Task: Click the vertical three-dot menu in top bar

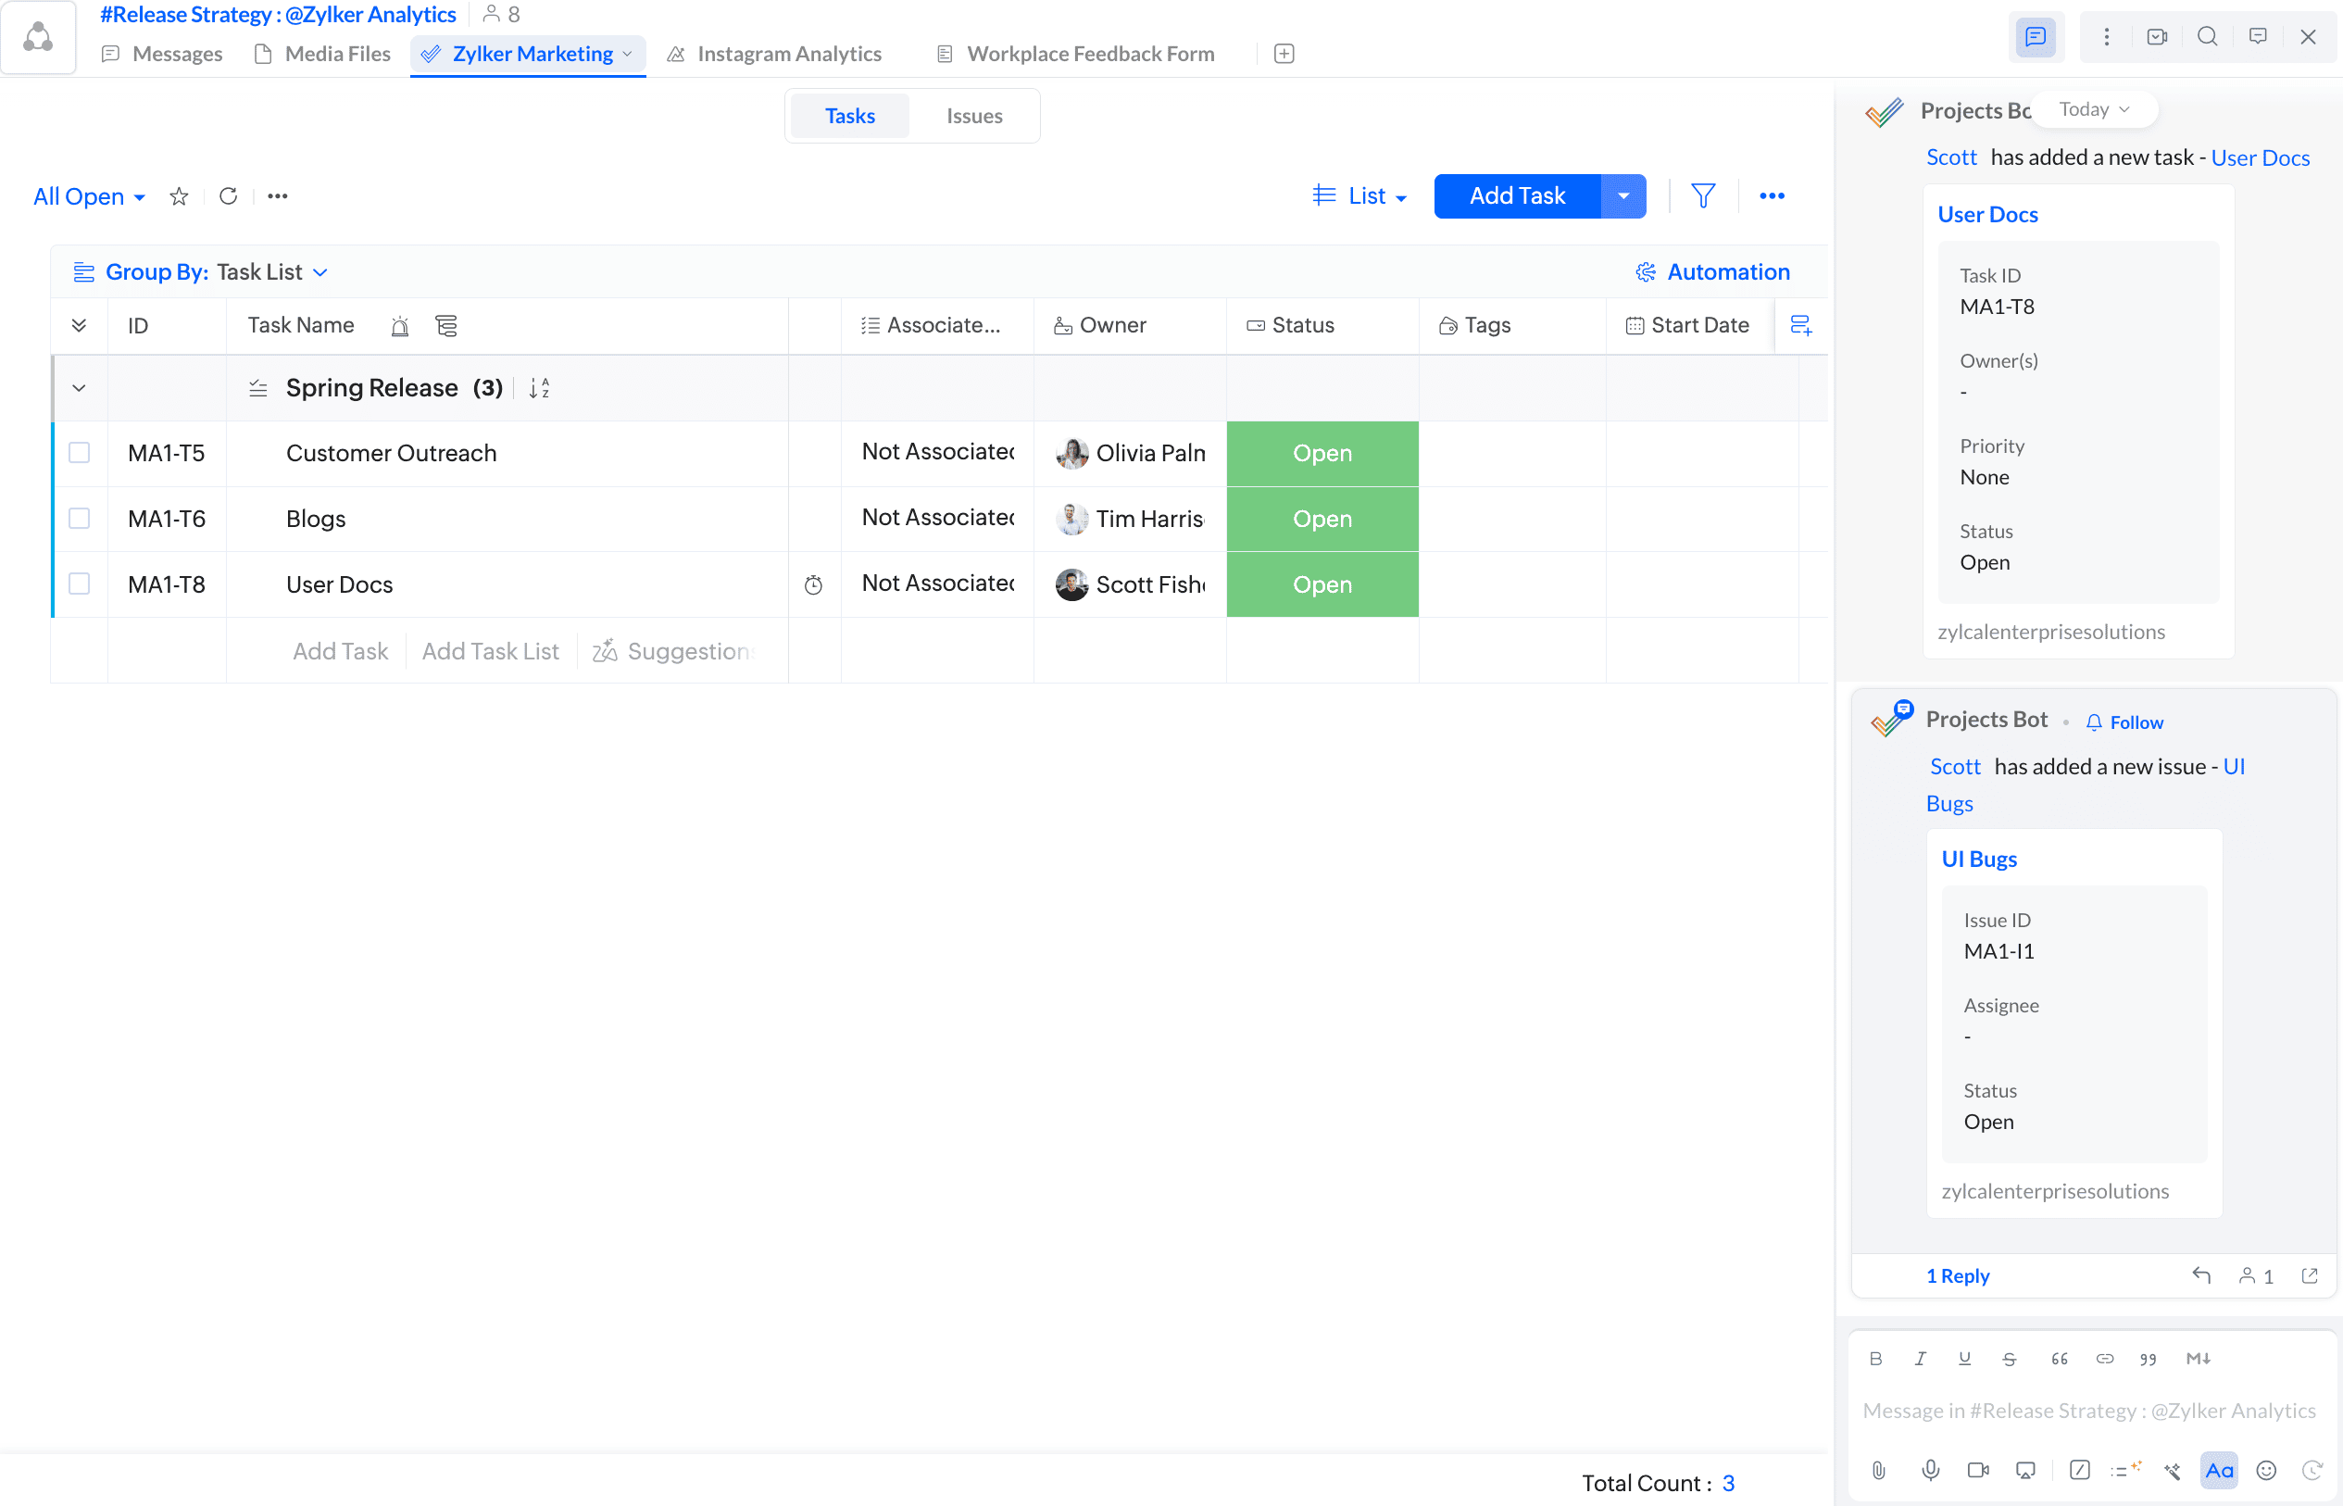Action: coord(2106,37)
